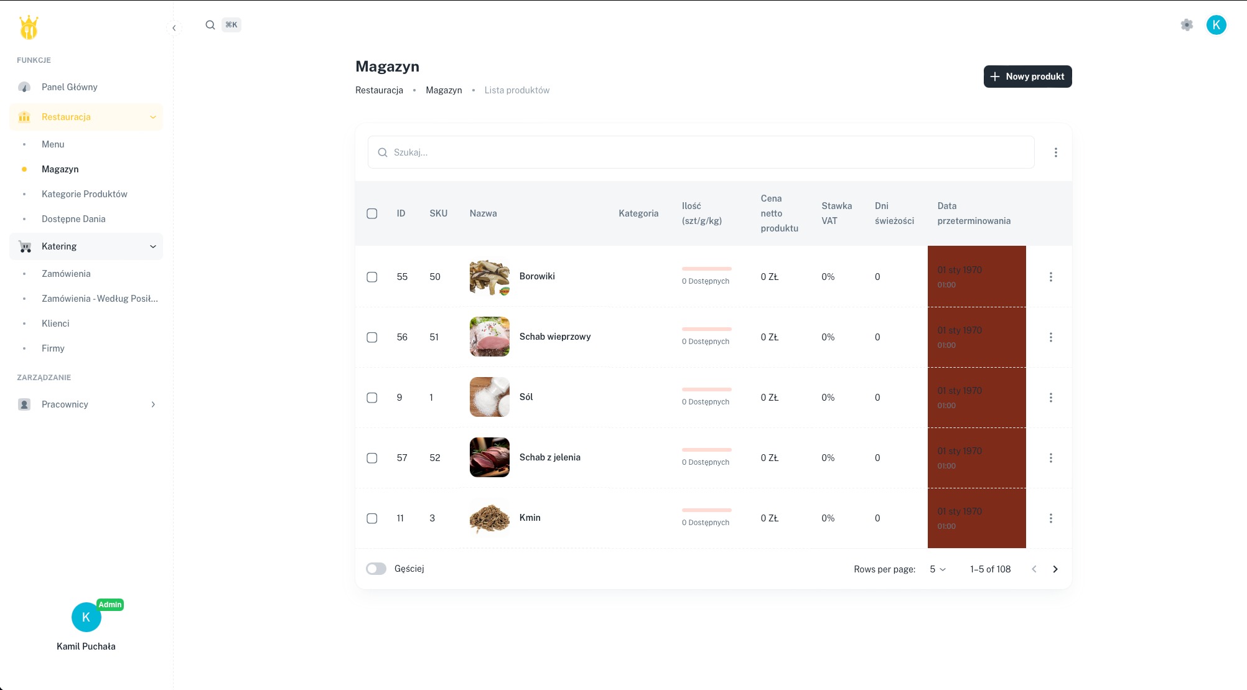
Task: Collapse the Restauracja menu section
Action: pos(153,117)
